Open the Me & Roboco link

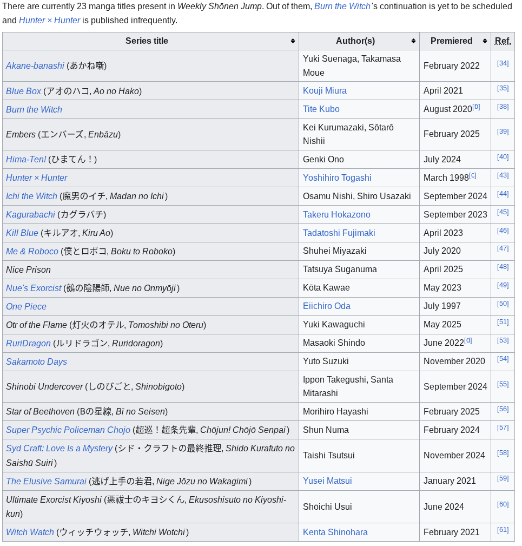click(32, 252)
